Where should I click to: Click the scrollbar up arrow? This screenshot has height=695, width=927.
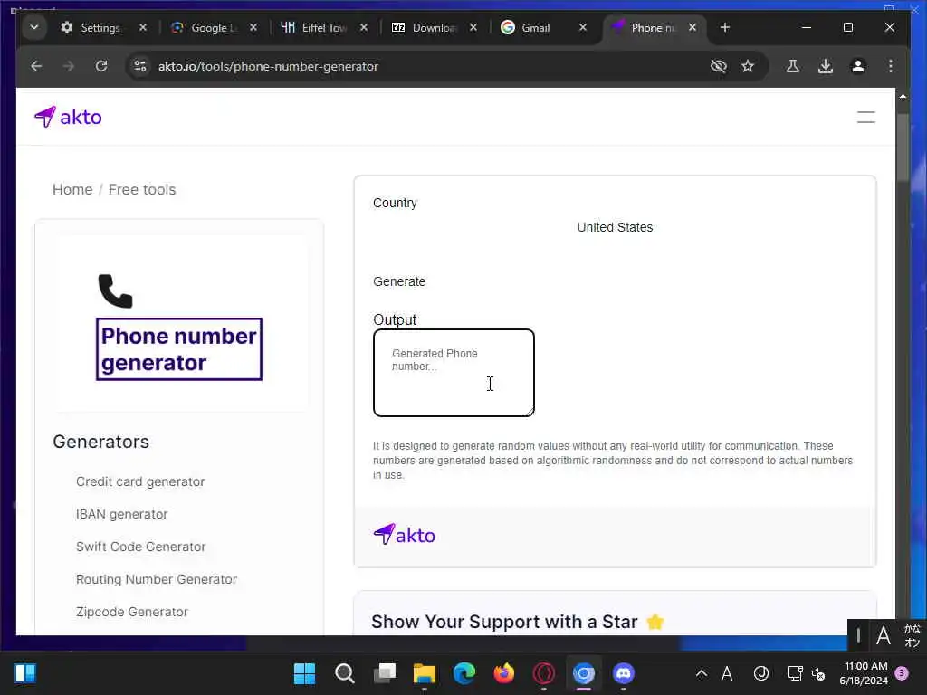tap(903, 96)
